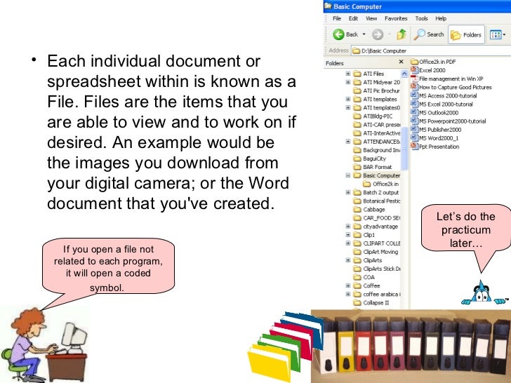Open the Favorites menu
Screen dimensions: 511x383
[396, 18]
